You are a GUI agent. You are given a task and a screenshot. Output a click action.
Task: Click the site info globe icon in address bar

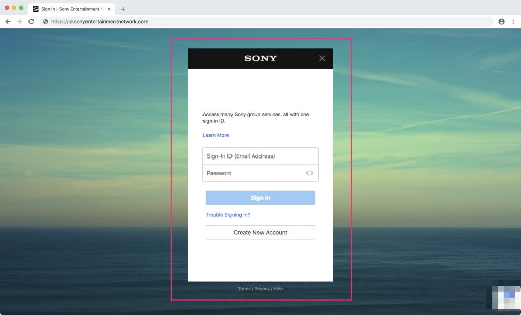click(x=46, y=21)
